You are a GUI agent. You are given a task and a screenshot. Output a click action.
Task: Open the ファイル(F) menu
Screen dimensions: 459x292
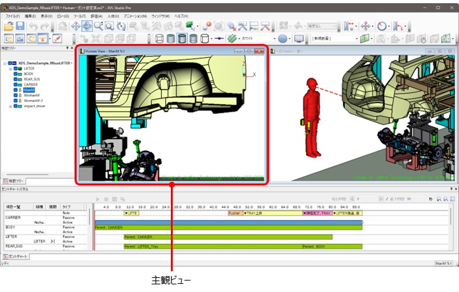(x=12, y=15)
